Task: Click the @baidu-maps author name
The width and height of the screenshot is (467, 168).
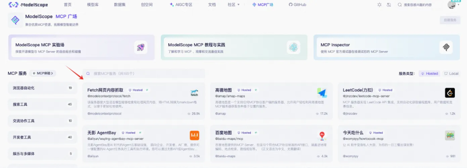Action: click(225, 156)
